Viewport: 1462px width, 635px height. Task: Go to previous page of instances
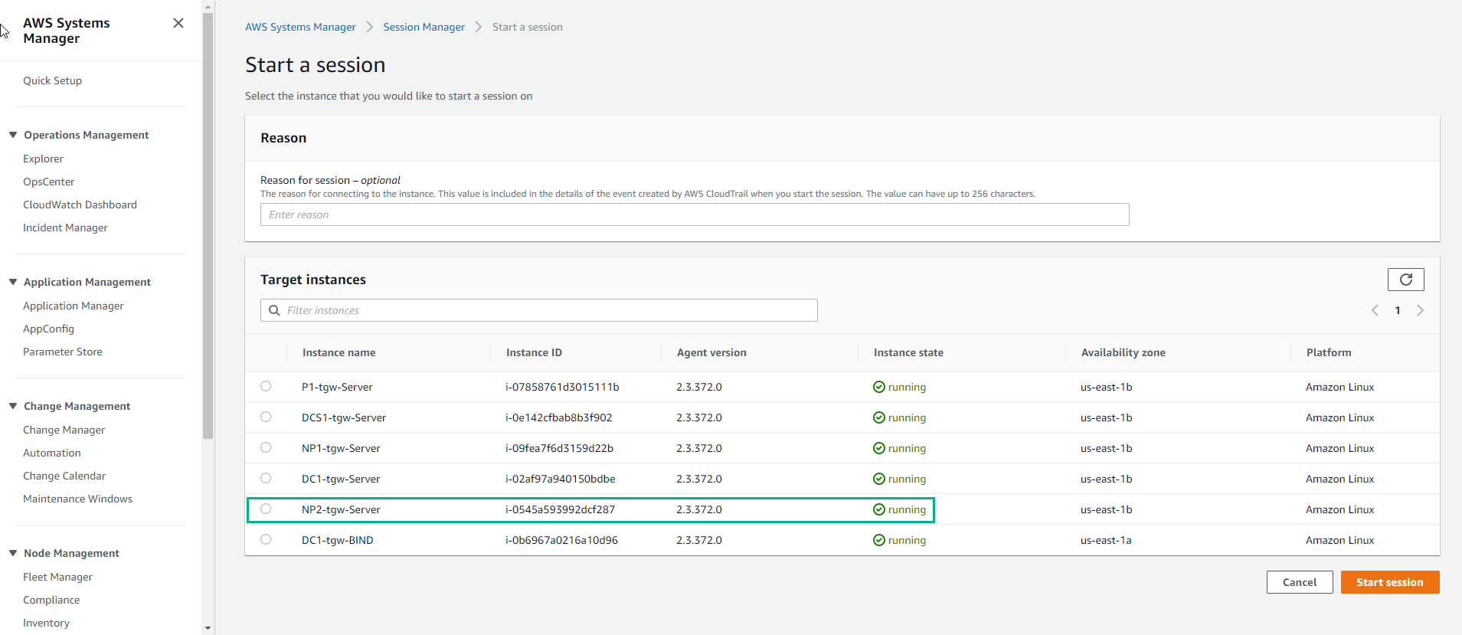[1375, 310]
